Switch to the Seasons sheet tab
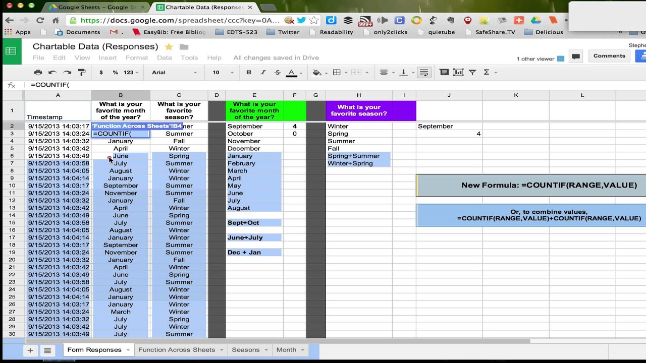The height and width of the screenshot is (363, 646). [x=246, y=350]
